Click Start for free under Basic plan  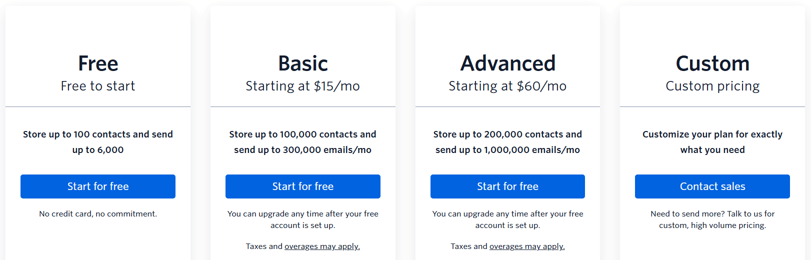(x=303, y=186)
